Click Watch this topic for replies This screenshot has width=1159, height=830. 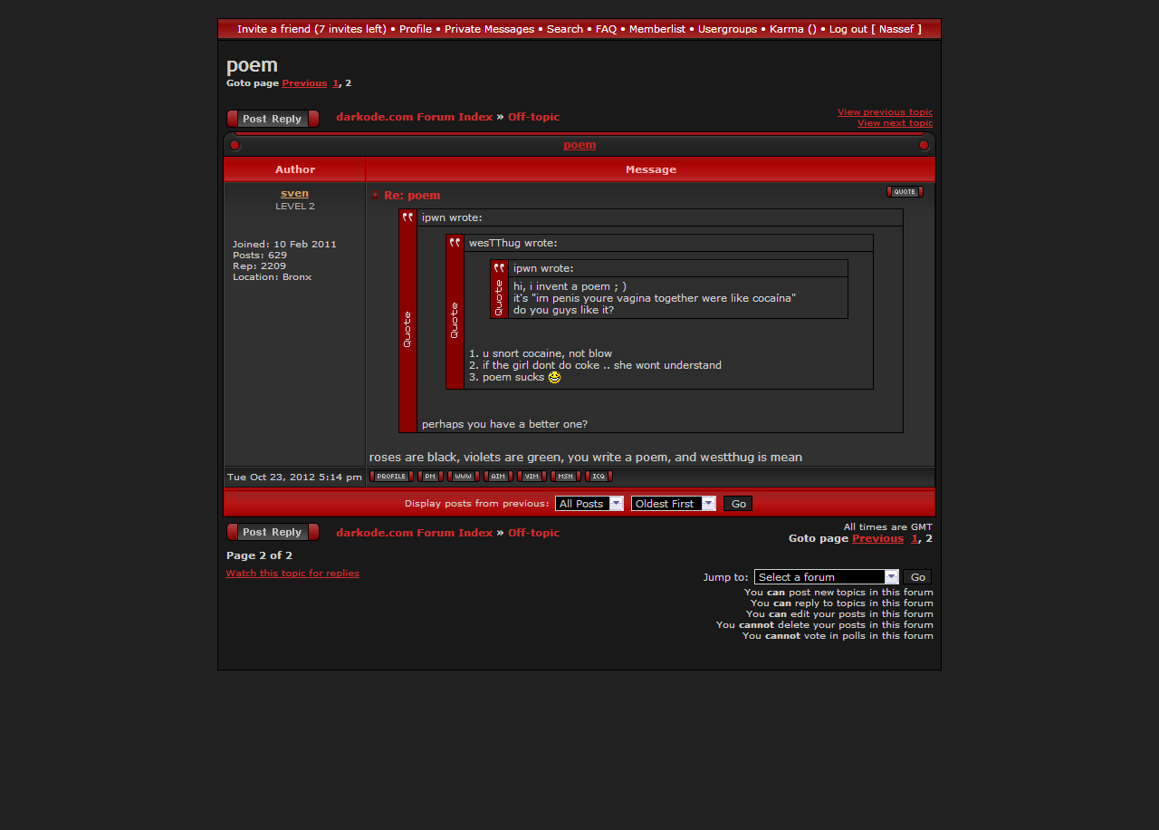292,573
